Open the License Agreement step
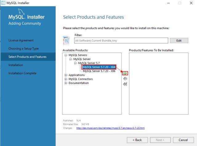The width and height of the screenshot is (197, 146). click(x=21, y=40)
